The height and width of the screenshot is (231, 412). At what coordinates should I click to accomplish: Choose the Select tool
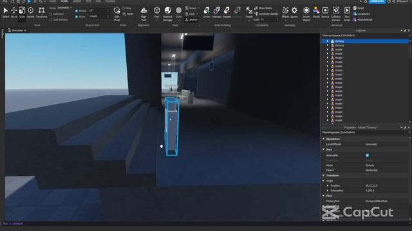pyautogui.click(x=6, y=12)
